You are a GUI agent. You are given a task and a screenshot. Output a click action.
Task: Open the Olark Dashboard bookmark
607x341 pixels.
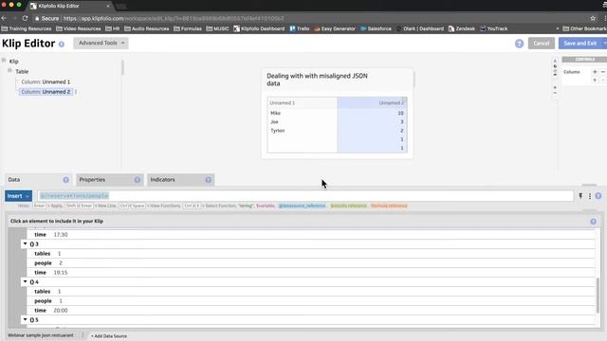pos(420,28)
